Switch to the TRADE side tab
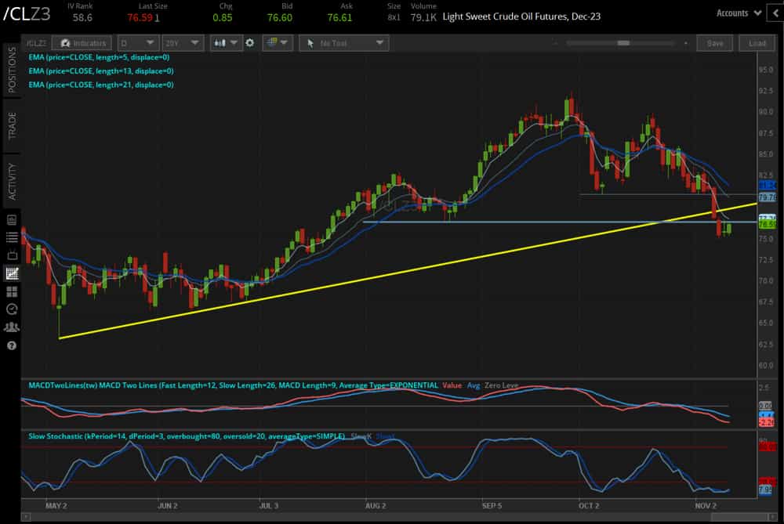Viewport: 784px width, 524px height. pyautogui.click(x=12, y=126)
